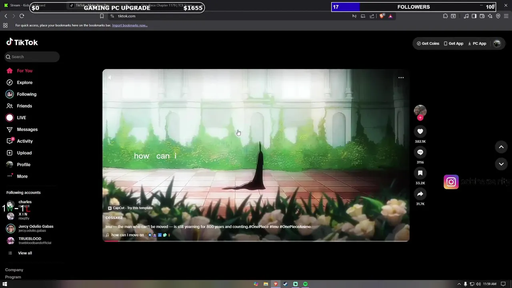This screenshot has width=512, height=288.
Task: Click the TikTok search field
Action: 32,57
